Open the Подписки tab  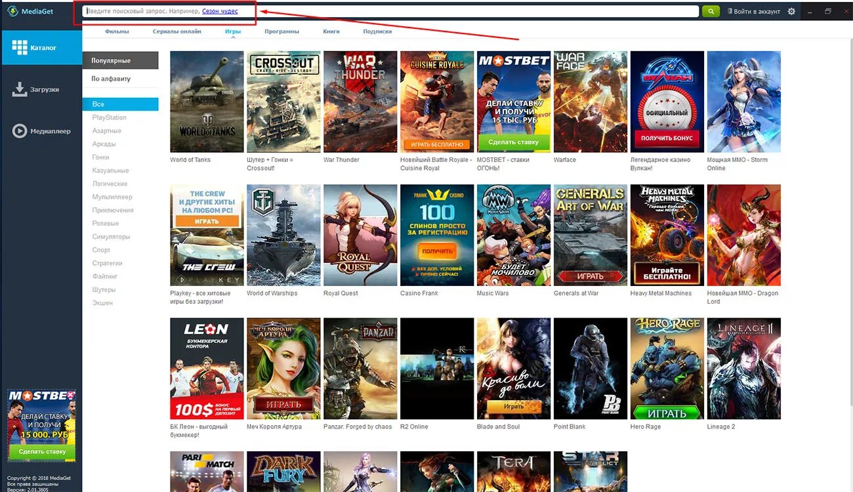(x=377, y=31)
